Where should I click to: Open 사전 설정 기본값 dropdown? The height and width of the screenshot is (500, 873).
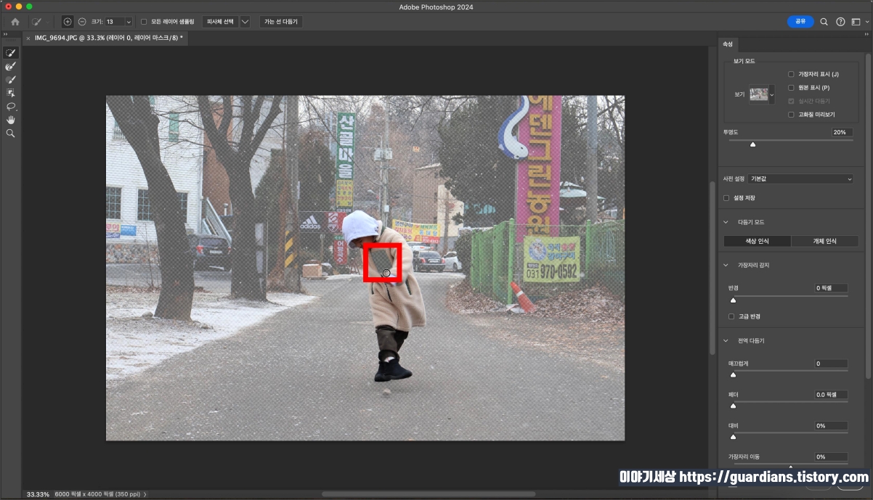click(801, 179)
